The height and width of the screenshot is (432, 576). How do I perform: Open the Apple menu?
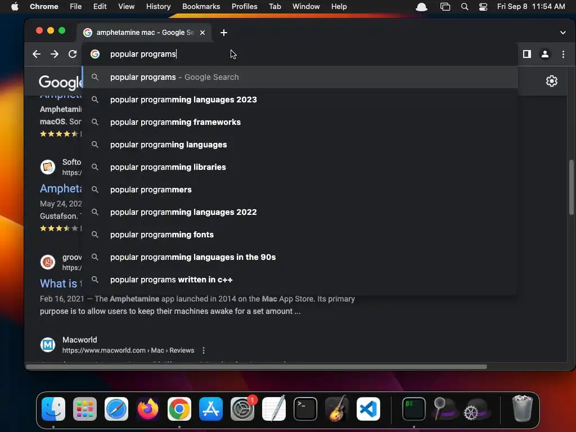(x=15, y=7)
